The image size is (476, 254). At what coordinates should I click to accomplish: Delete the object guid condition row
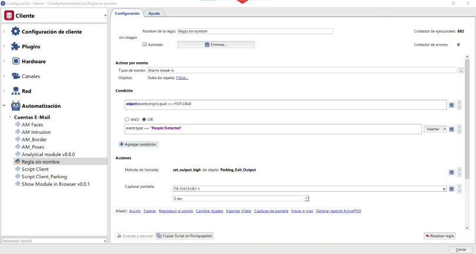451,104
